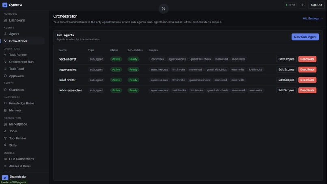Click the Schedulable column header
327x184 pixels.
(x=135, y=50)
